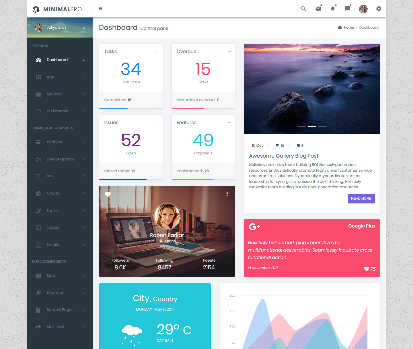413x349 pixels.
Task: Click the Home breadcrumb link
Action: pos(349,28)
